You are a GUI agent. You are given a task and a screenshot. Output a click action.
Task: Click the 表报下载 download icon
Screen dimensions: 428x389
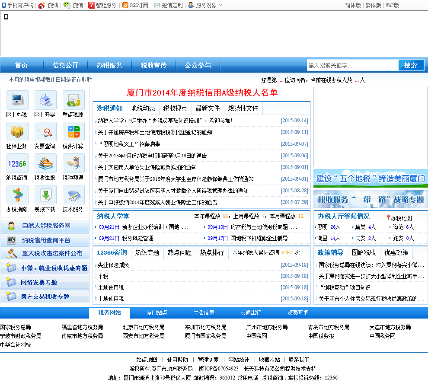pos(45,194)
